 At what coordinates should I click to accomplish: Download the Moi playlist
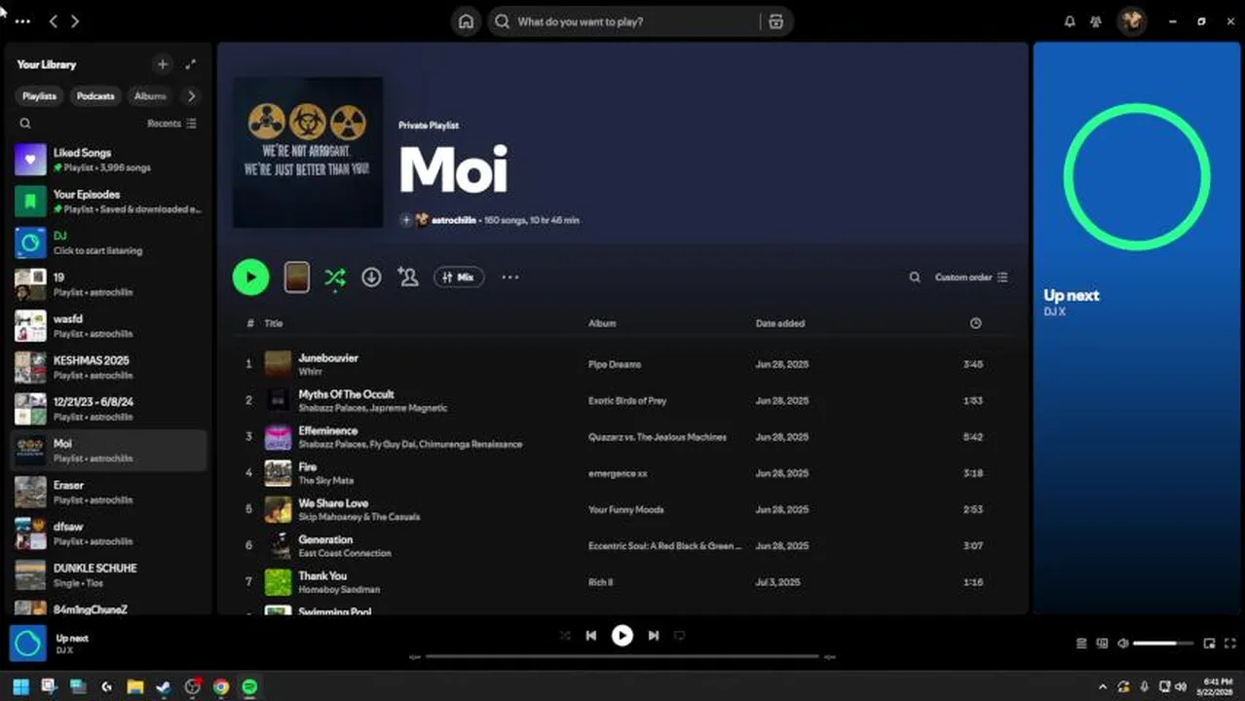pyautogui.click(x=371, y=277)
